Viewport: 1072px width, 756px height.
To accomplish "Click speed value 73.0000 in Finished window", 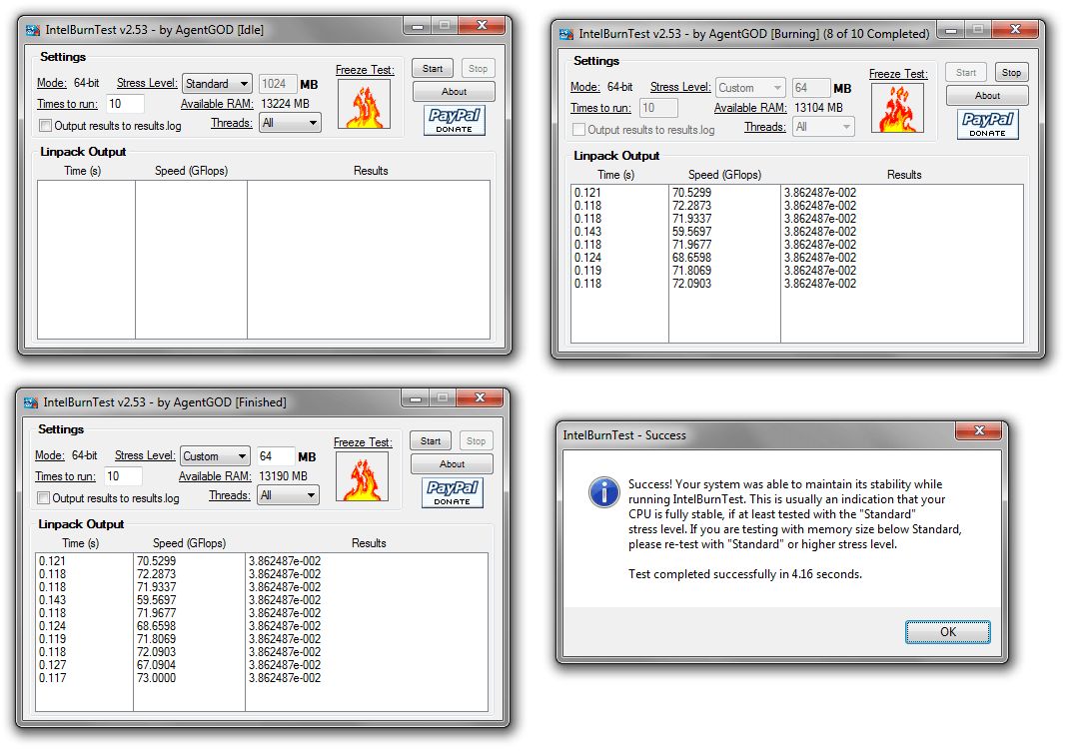I will (156, 678).
